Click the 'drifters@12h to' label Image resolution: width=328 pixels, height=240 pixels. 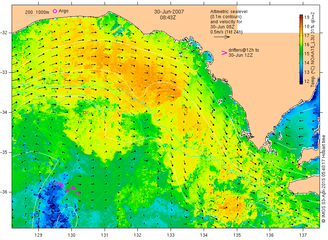coord(244,50)
